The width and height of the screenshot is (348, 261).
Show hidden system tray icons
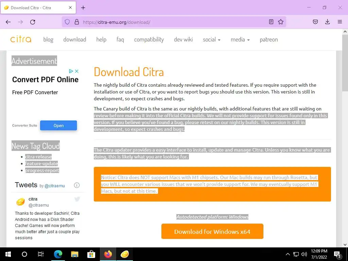[x=288, y=254]
